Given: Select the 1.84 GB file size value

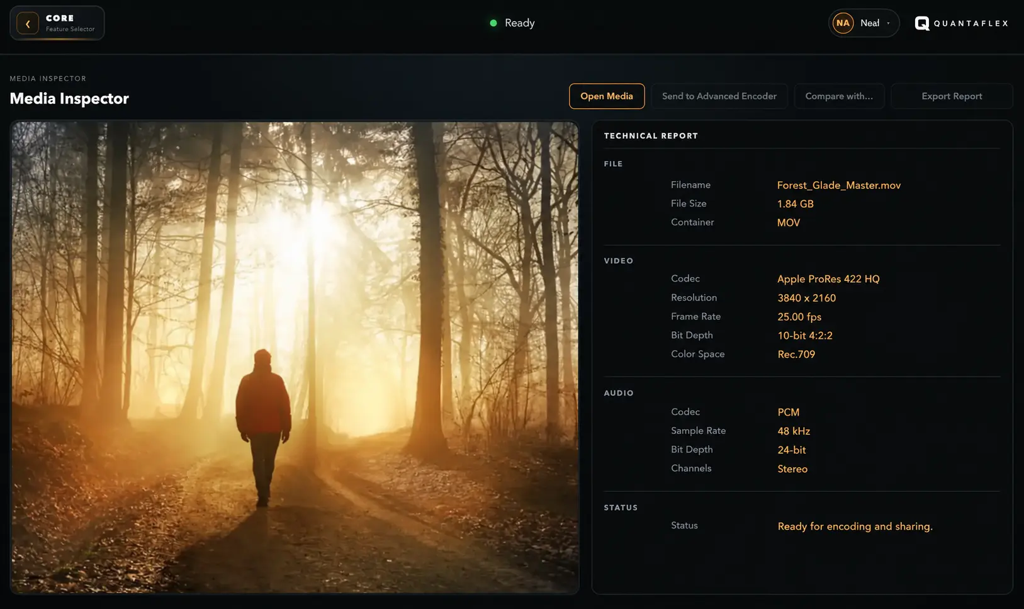Looking at the screenshot, I should tap(795, 204).
